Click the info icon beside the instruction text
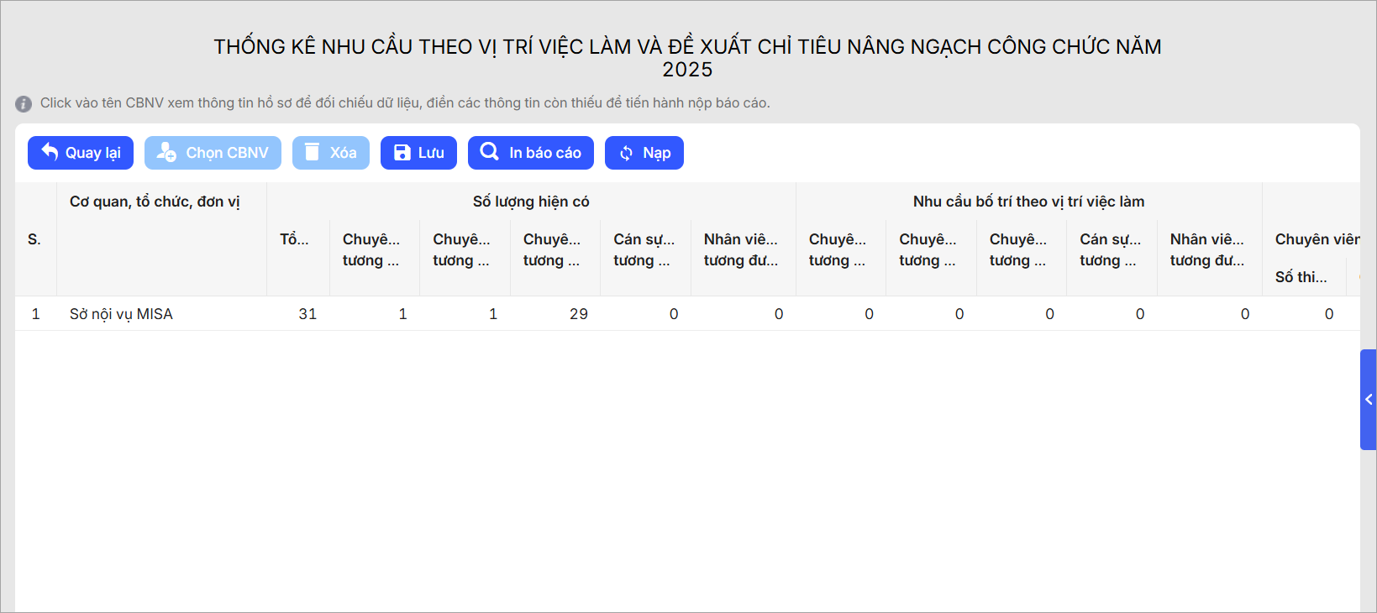The height and width of the screenshot is (613, 1377). [x=24, y=104]
